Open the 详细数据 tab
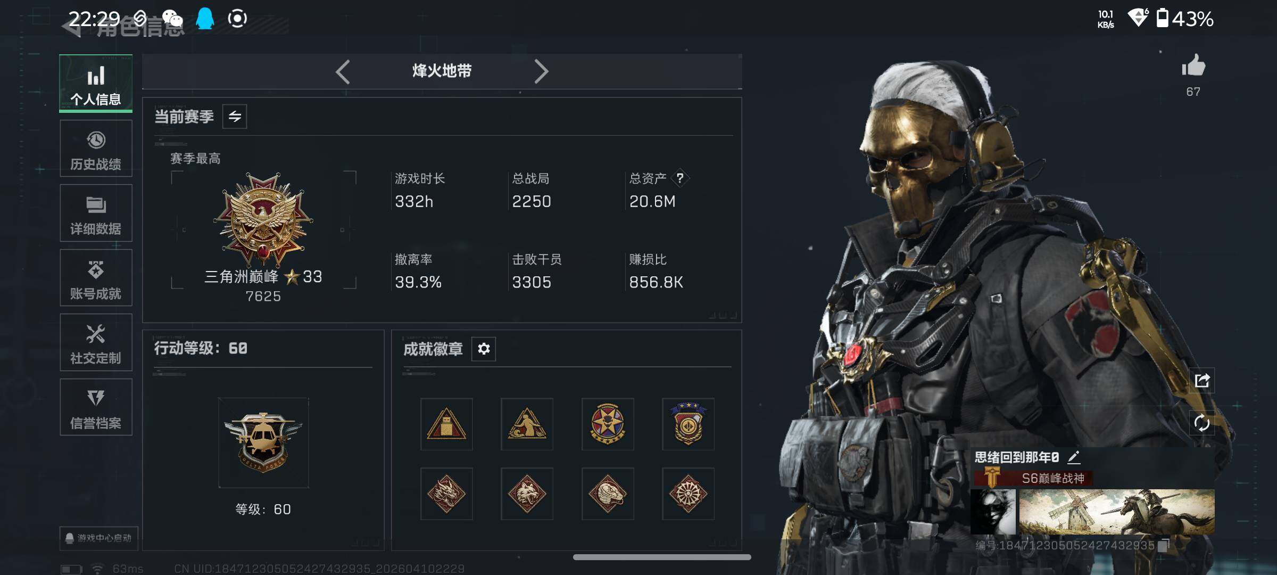The width and height of the screenshot is (1277, 575). [96, 213]
